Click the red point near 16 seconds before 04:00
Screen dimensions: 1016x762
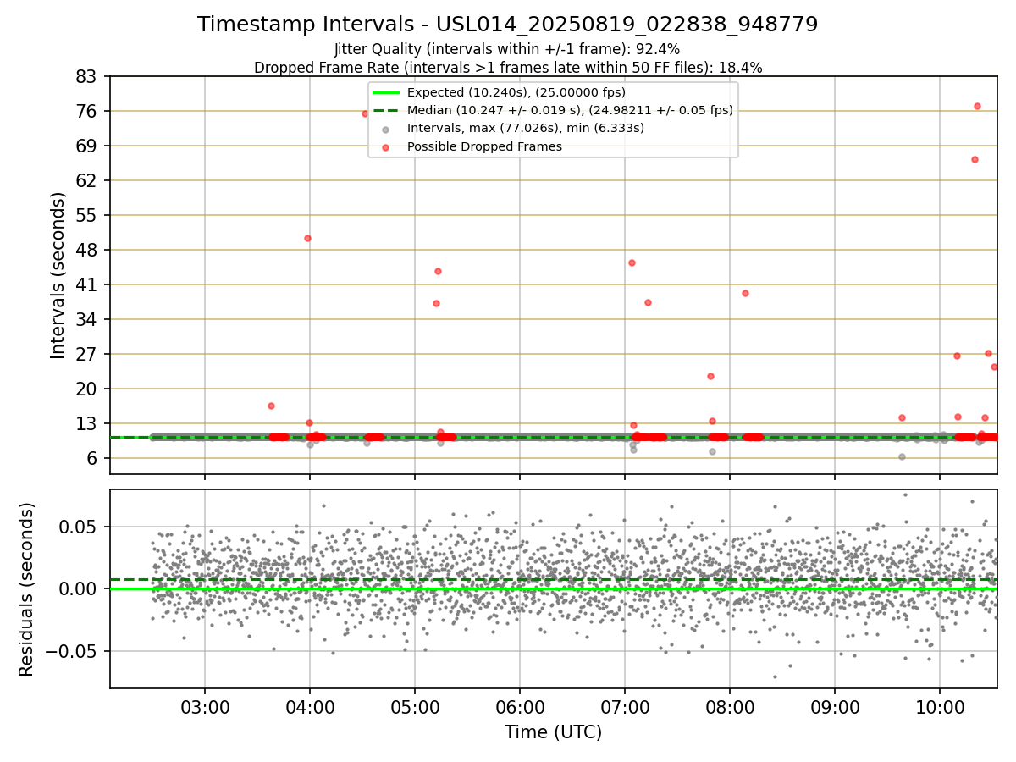pyautogui.click(x=271, y=406)
